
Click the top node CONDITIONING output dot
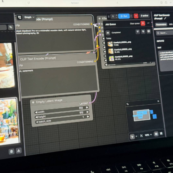[91, 24]
